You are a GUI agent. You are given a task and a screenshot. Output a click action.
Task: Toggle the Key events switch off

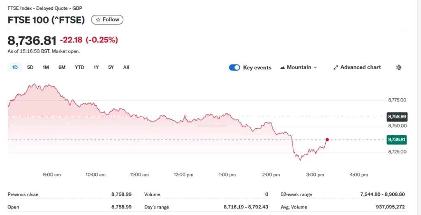click(234, 68)
